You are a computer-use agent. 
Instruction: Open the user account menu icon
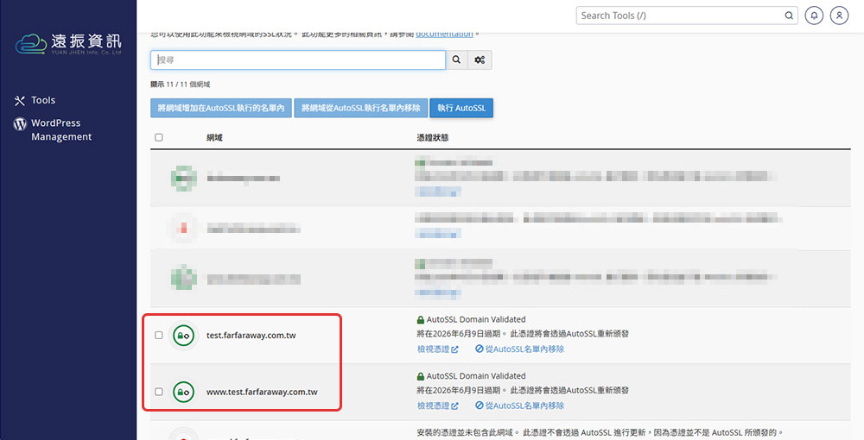(839, 16)
